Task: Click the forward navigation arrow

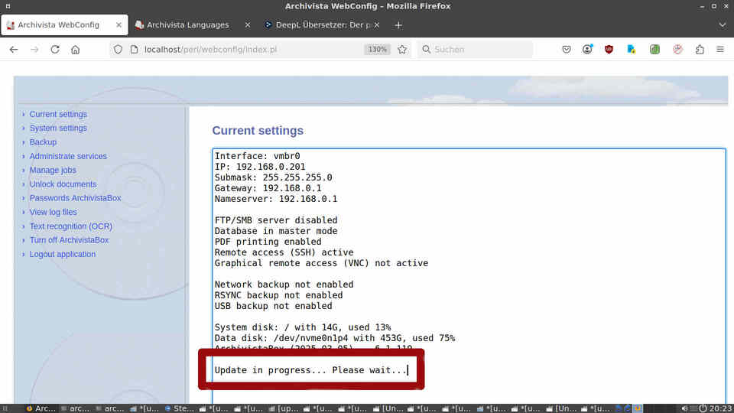Action: (34, 49)
